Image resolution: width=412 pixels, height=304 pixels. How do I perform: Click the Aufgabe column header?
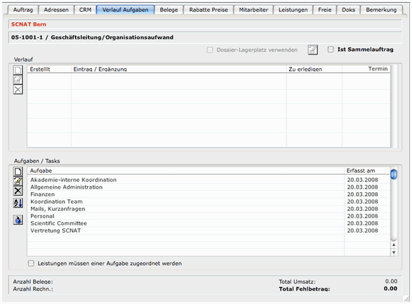coord(186,171)
